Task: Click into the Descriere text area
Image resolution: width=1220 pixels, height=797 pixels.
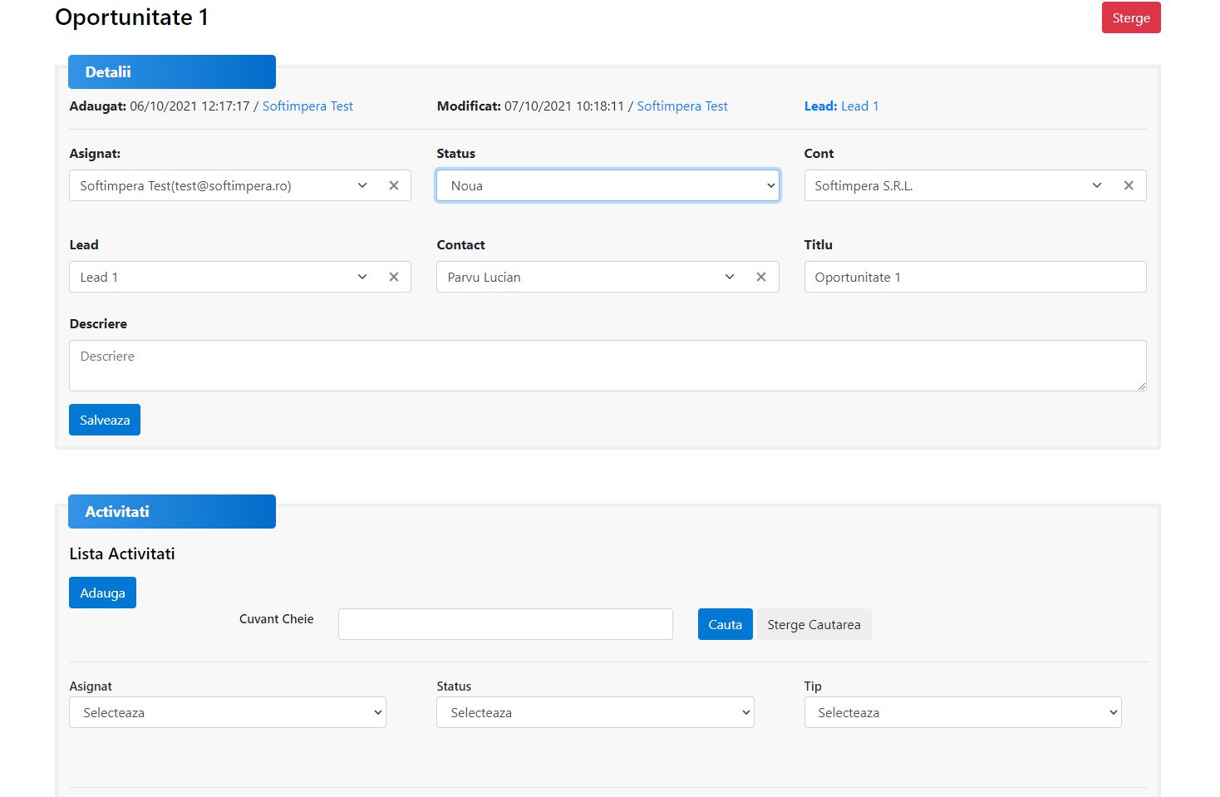Action: click(608, 366)
